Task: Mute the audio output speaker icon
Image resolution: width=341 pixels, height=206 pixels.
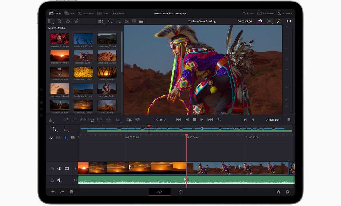Action: 289,21
